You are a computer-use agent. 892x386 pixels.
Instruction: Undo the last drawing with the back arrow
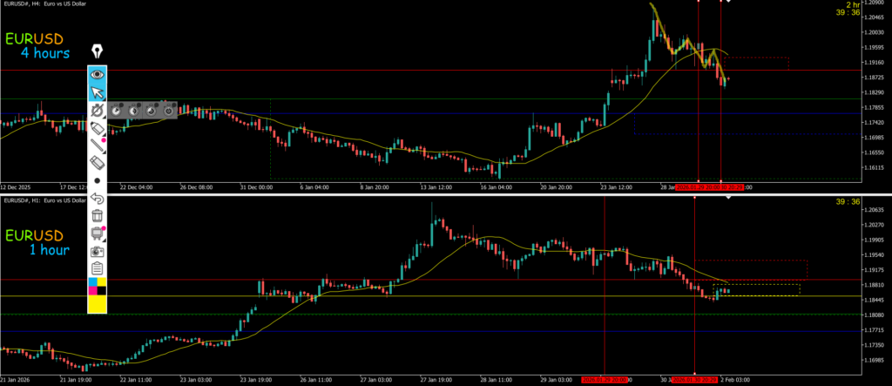click(98, 198)
